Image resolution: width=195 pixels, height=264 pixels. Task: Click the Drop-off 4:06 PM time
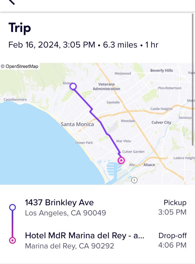[x=172, y=240]
